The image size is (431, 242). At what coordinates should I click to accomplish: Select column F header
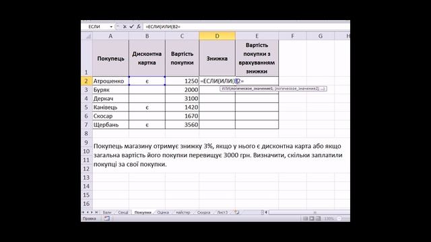click(292, 36)
